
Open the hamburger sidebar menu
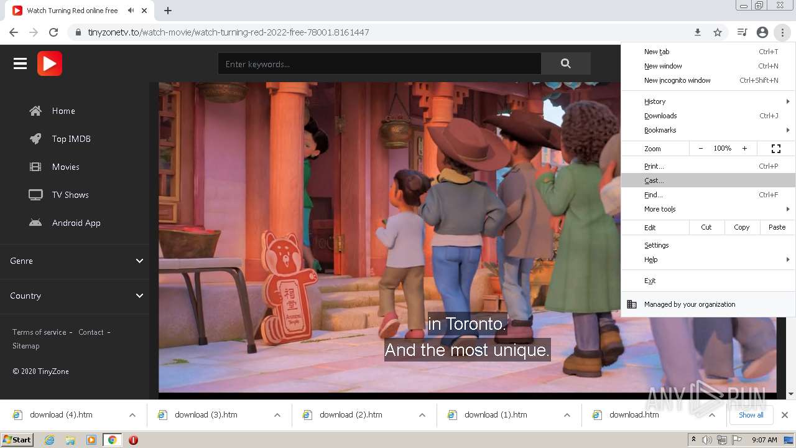click(x=20, y=63)
